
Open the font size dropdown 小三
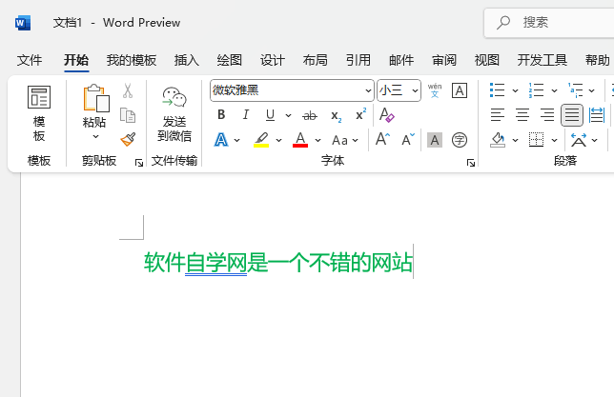415,90
